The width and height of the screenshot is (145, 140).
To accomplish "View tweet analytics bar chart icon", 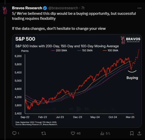I will tap(102, 133).
